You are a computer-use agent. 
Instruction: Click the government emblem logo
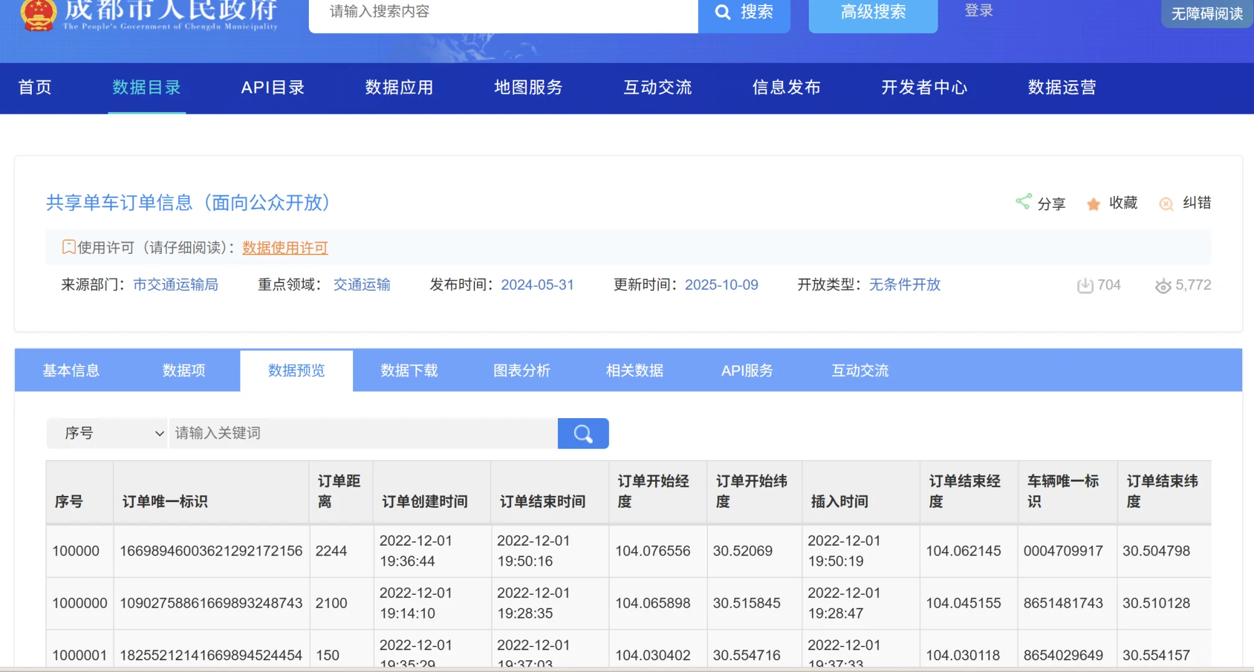(39, 14)
